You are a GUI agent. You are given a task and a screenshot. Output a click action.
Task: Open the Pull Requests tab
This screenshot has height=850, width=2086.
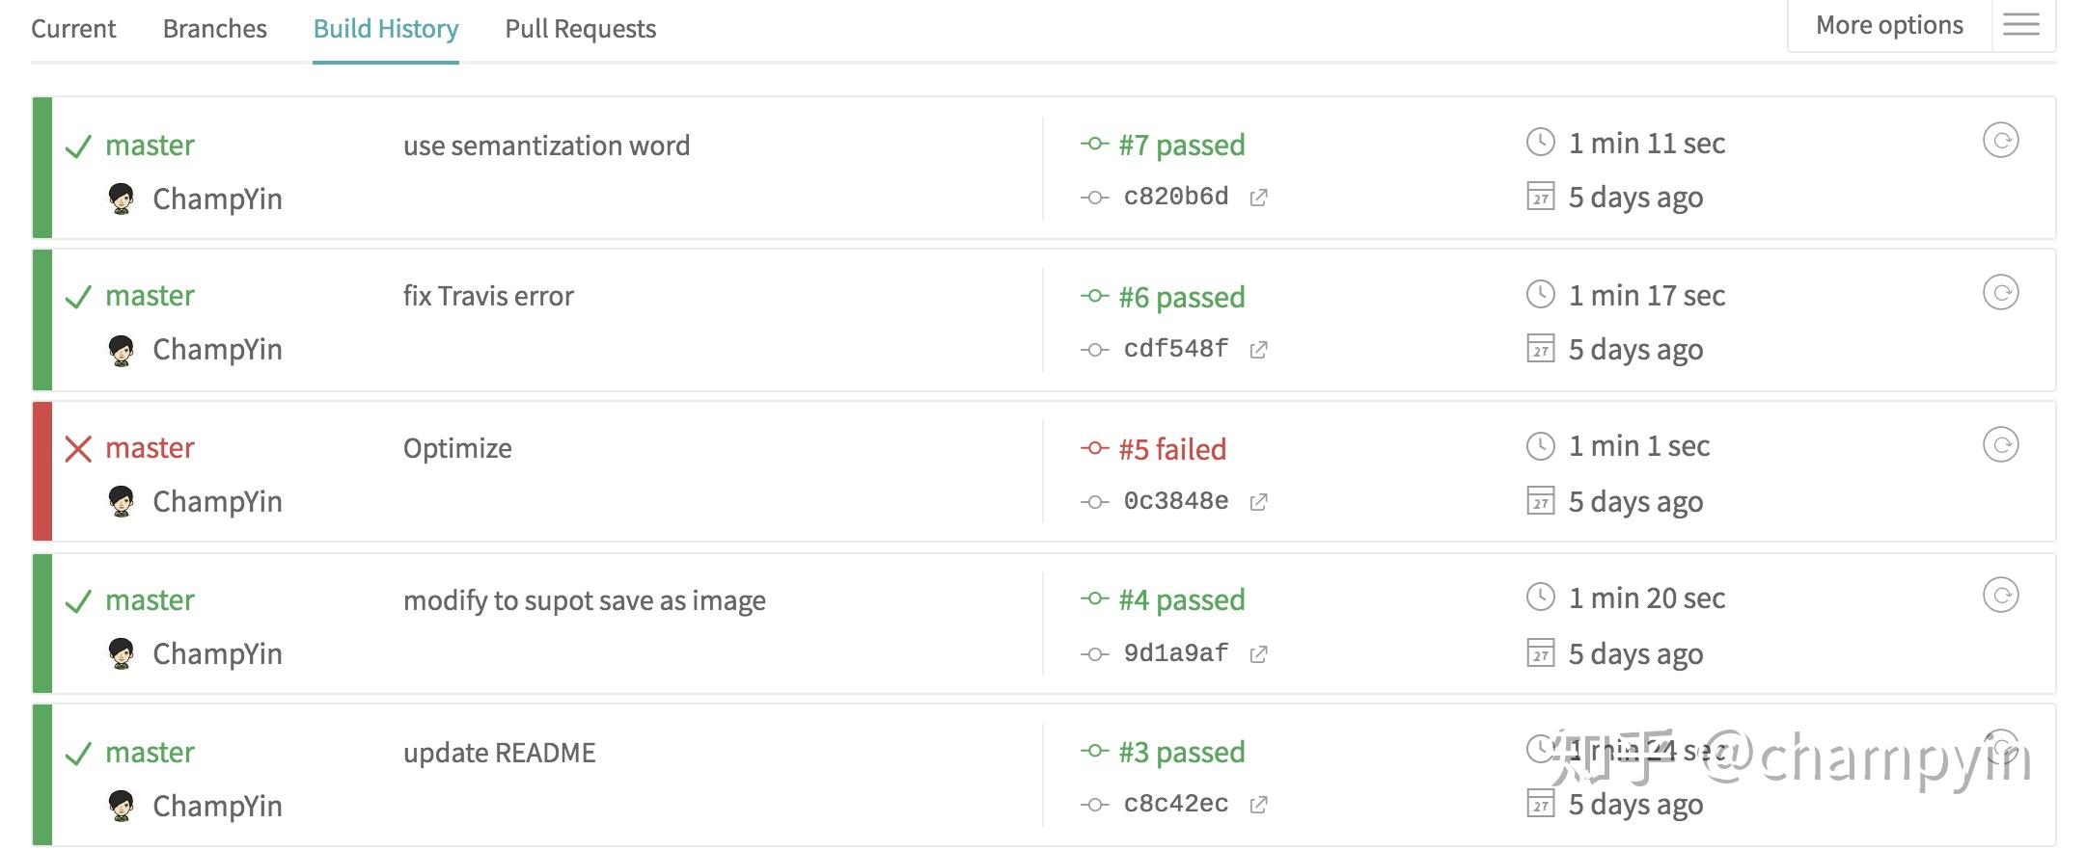[x=580, y=29]
